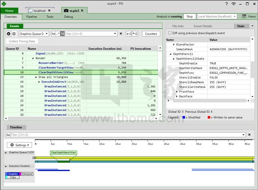Click the green Events panel icon
This screenshot has width=258, height=190.
(x=7, y=26)
